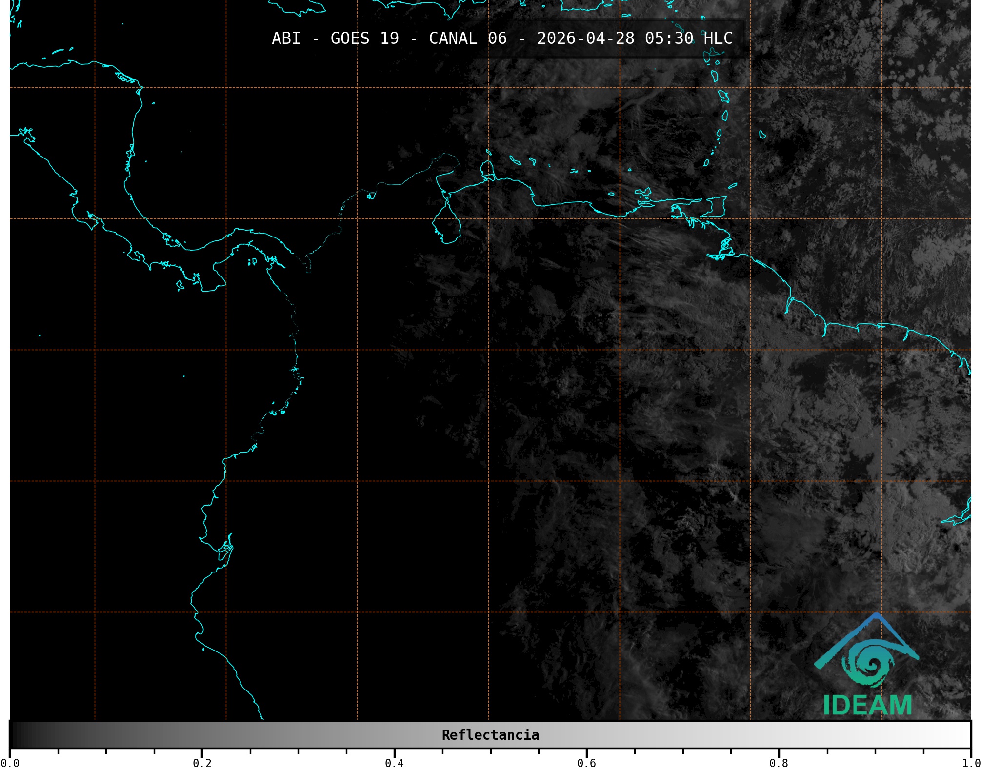The width and height of the screenshot is (981, 769).
Task: Click the 0.6 tick label on colorbar
Action: 586,763
